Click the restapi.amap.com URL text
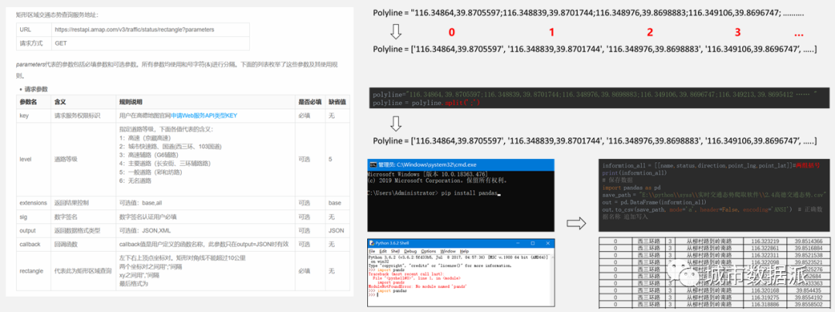This screenshot has width=835, height=312. (x=135, y=29)
